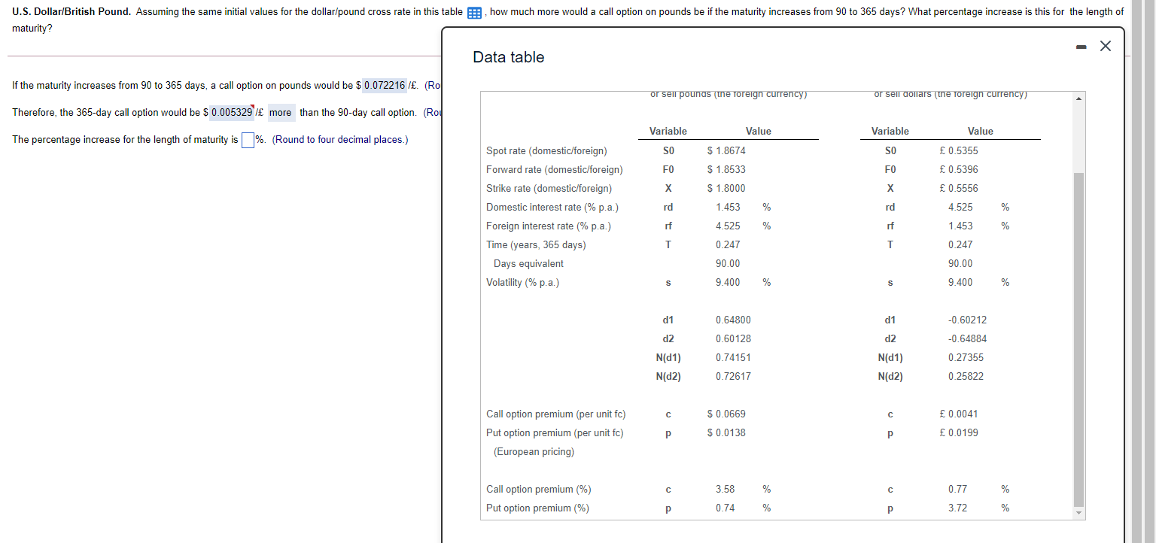
Task: Click the "Foreign interest rate (% p.a.)" label
Action: pyautogui.click(x=549, y=226)
